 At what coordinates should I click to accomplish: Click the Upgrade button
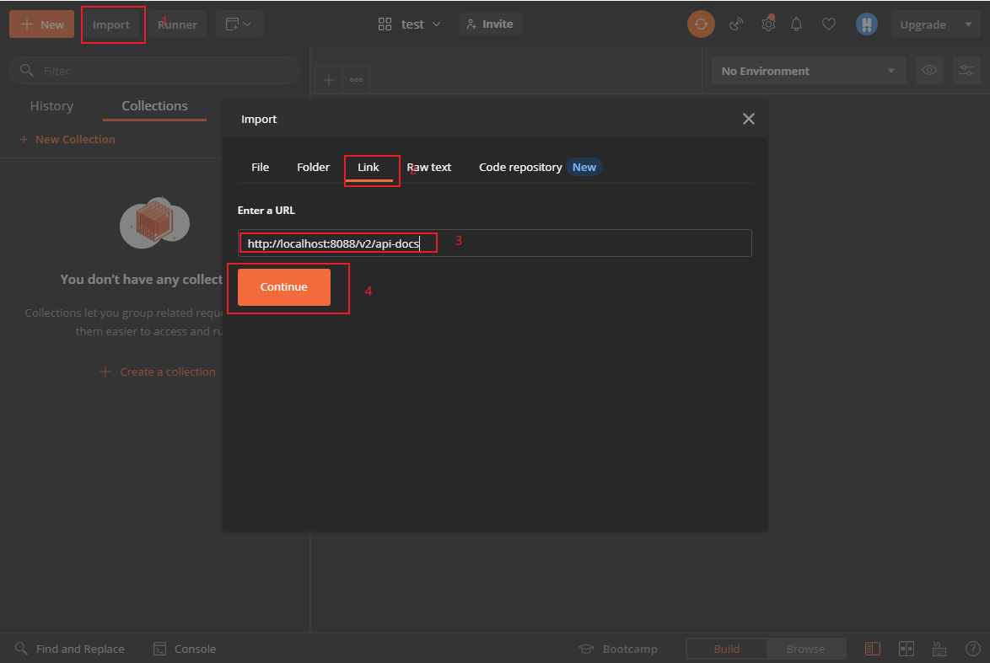[923, 24]
